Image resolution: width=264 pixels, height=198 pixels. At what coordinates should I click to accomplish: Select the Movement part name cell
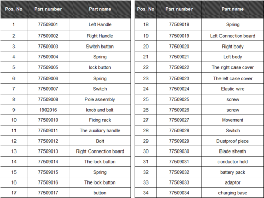(232, 120)
